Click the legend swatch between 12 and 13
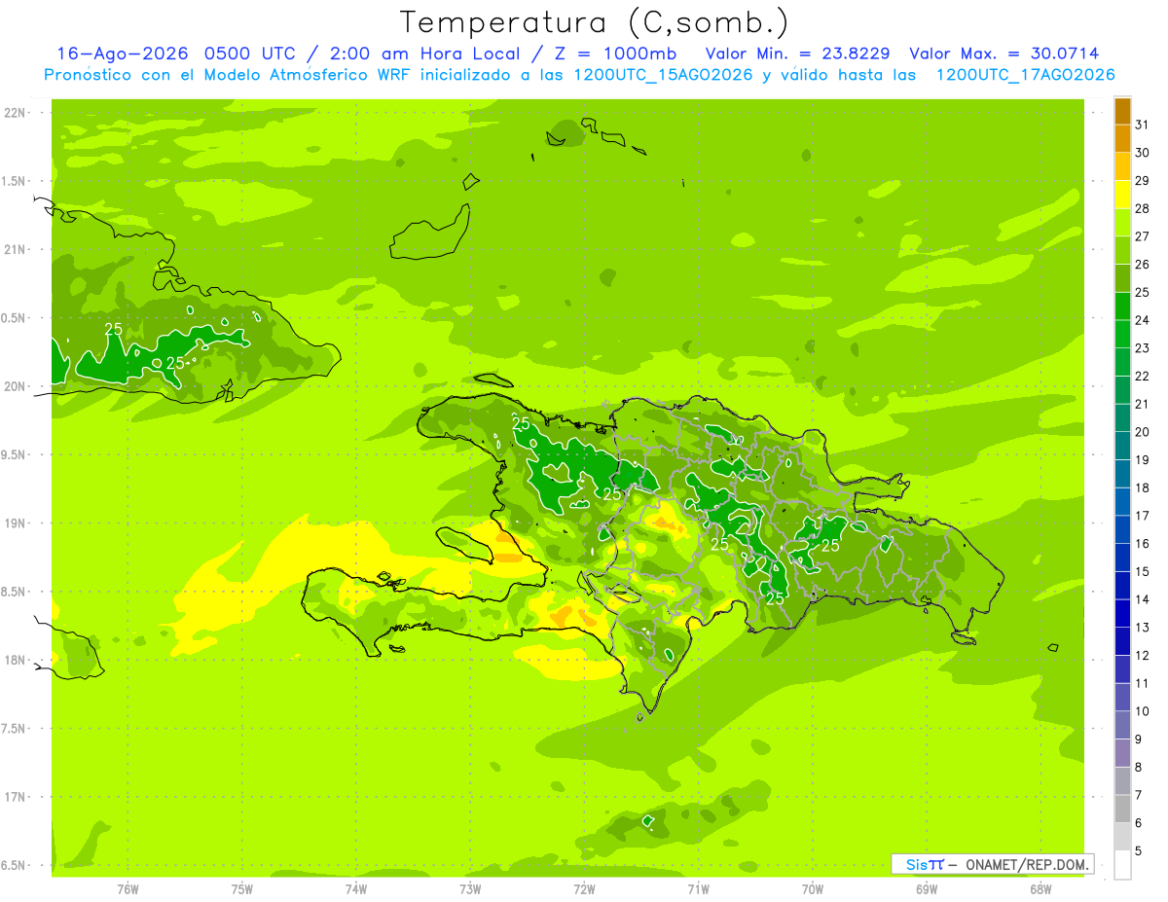 (1122, 641)
